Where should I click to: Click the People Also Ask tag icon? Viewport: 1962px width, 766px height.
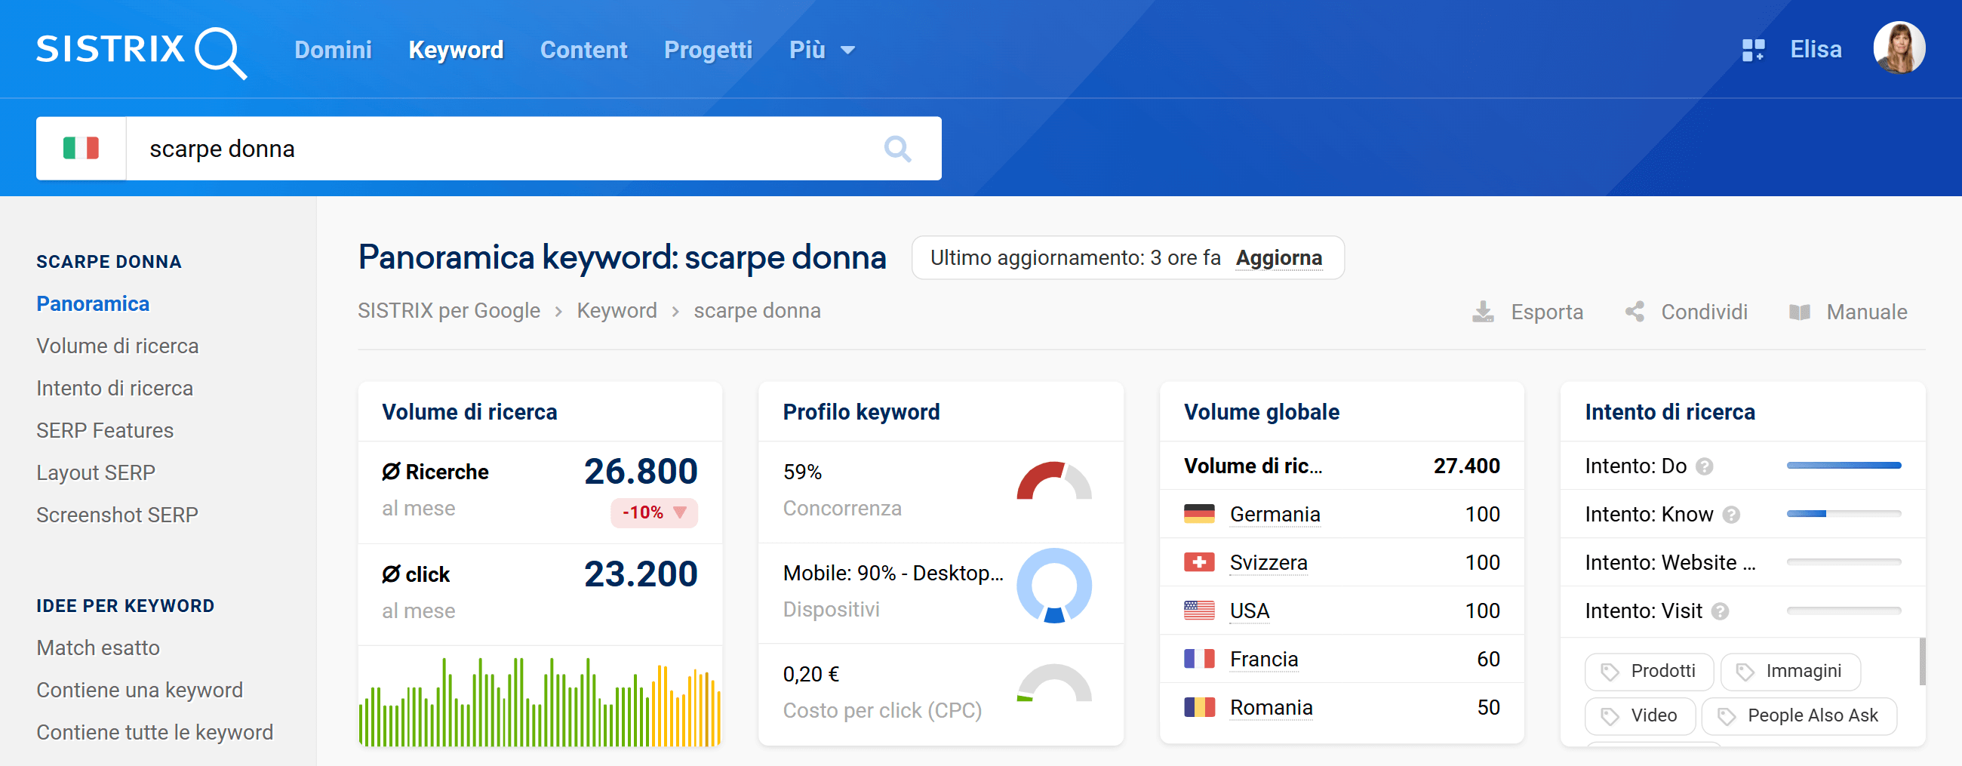1726,716
